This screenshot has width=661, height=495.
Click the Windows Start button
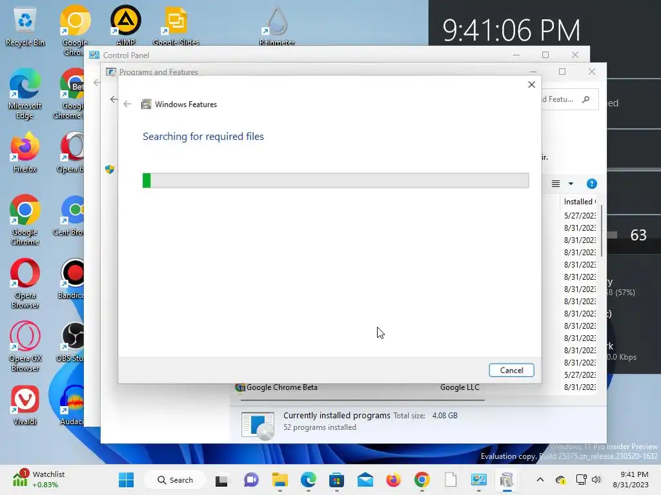[x=126, y=480]
